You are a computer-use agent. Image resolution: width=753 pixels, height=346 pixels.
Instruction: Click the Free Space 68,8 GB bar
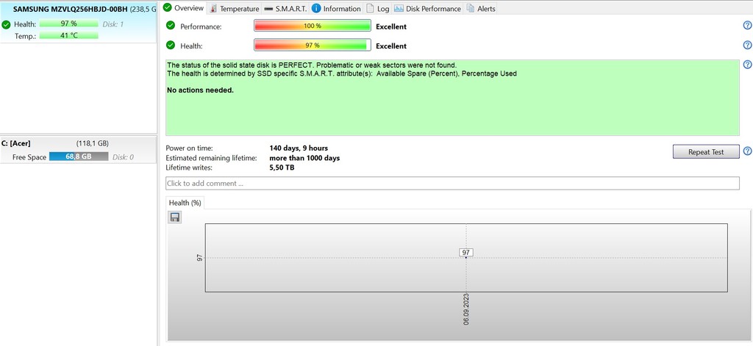[79, 156]
